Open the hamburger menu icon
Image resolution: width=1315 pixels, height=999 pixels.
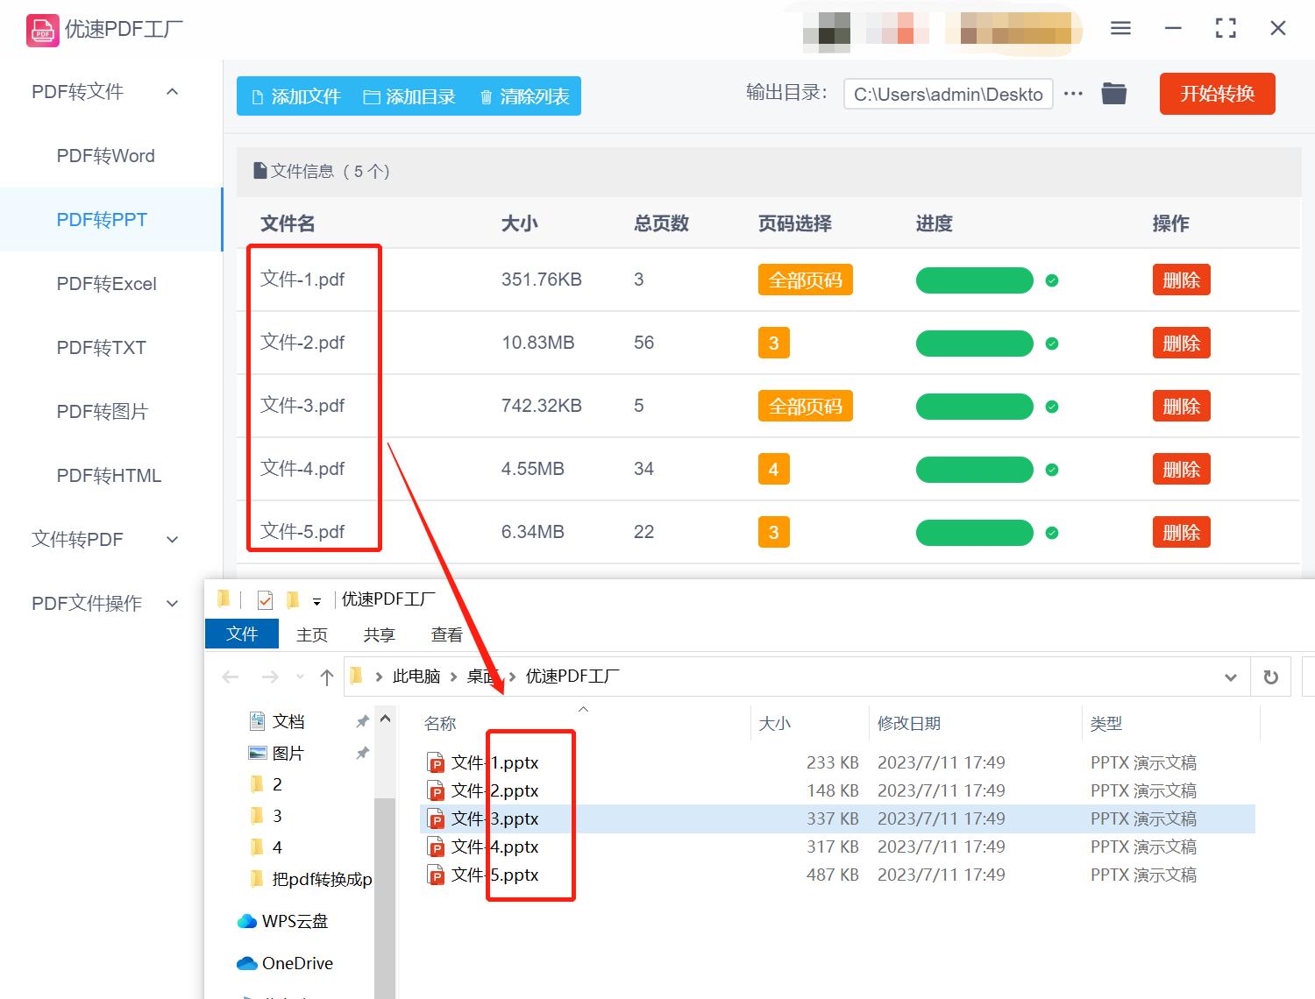pyautogui.click(x=1120, y=27)
